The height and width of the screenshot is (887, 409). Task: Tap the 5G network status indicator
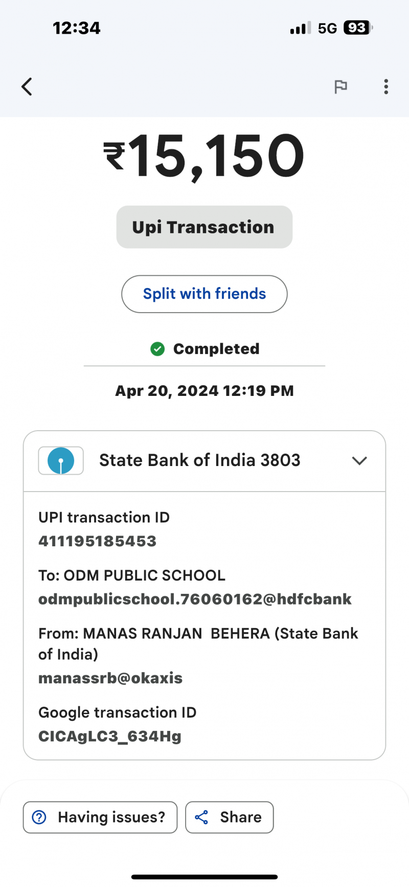tap(327, 28)
